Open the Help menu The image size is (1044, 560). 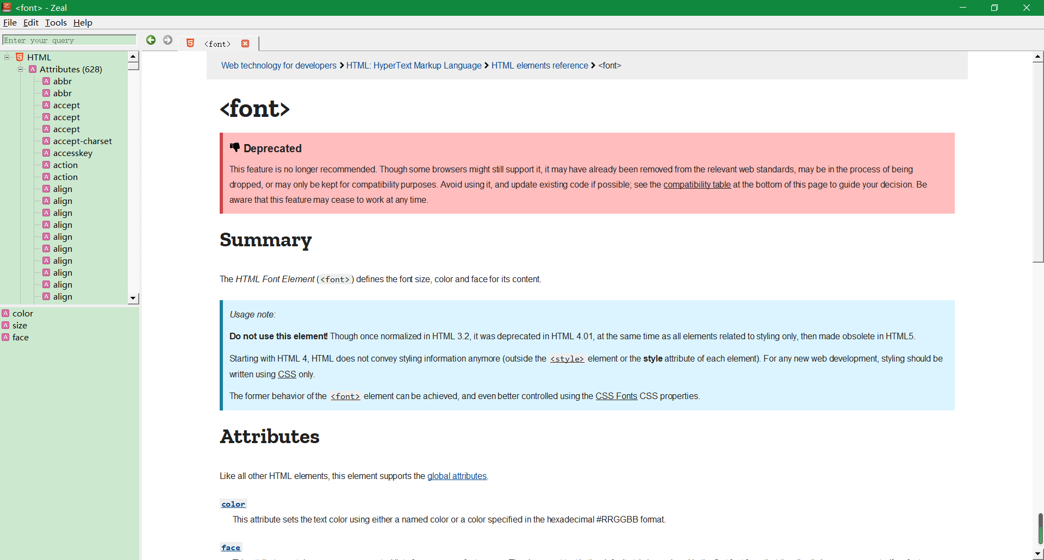(x=83, y=22)
